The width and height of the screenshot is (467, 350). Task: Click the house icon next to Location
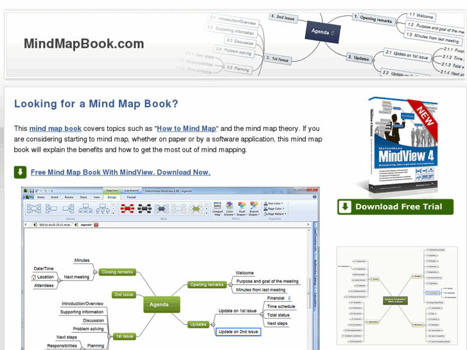pos(33,277)
